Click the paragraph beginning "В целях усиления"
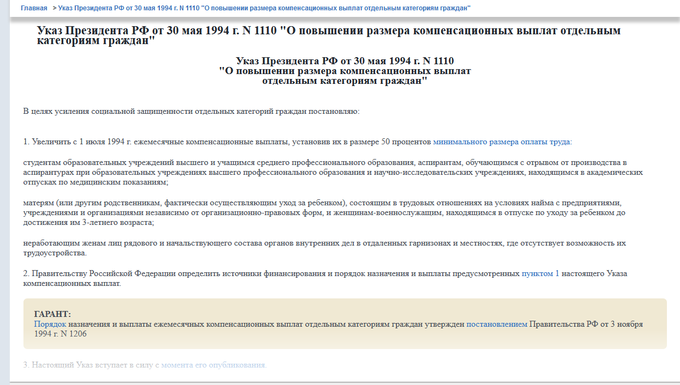 pos(191,112)
